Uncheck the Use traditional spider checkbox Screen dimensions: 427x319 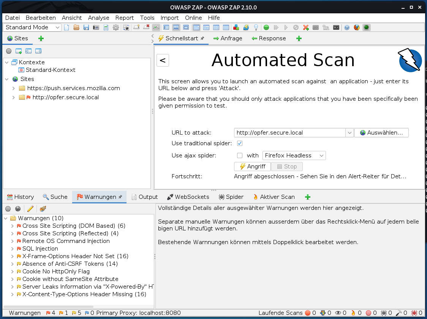click(x=240, y=143)
